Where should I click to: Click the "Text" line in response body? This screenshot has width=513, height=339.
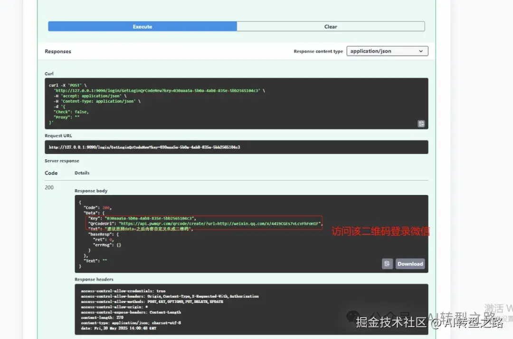(x=95, y=261)
